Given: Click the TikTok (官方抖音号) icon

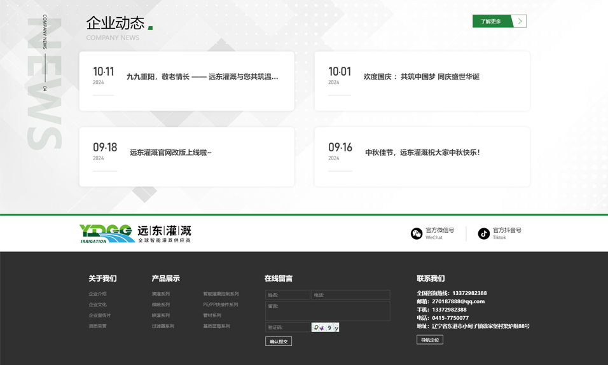Looking at the screenshot, I should [484, 234].
